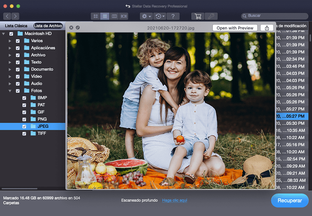Toggle the Vídeo folder checkbox
The image size is (312, 216).
click(18, 76)
